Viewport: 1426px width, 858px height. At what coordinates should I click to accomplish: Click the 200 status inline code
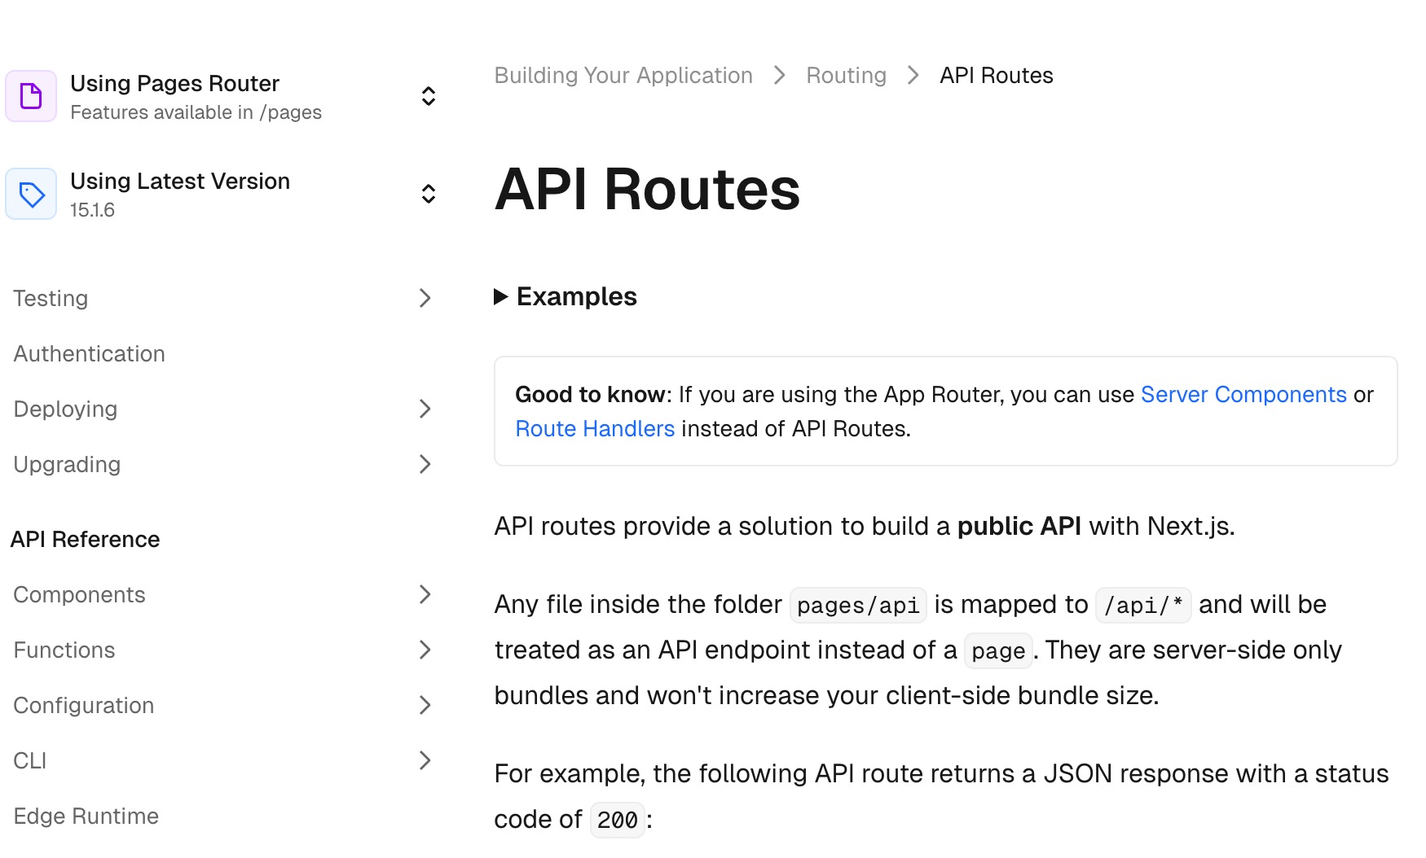tap(617, 820)
